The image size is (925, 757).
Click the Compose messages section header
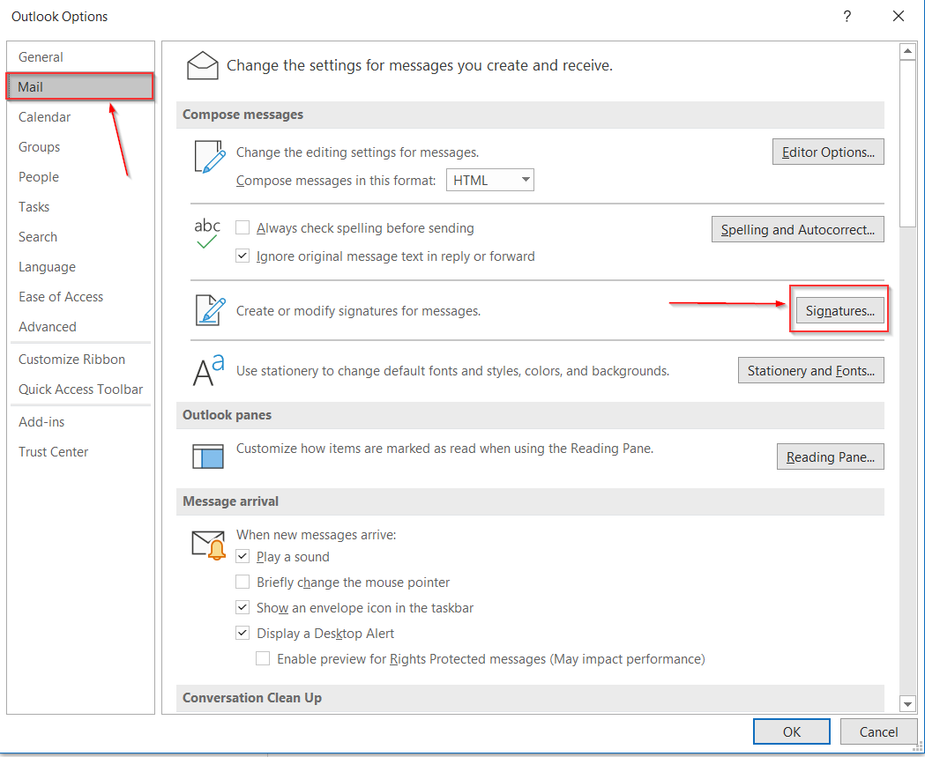[530, 115]
